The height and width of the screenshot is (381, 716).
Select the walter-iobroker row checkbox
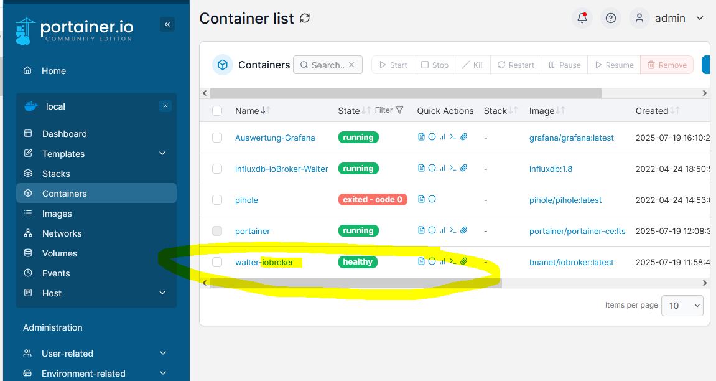point(217,261)
